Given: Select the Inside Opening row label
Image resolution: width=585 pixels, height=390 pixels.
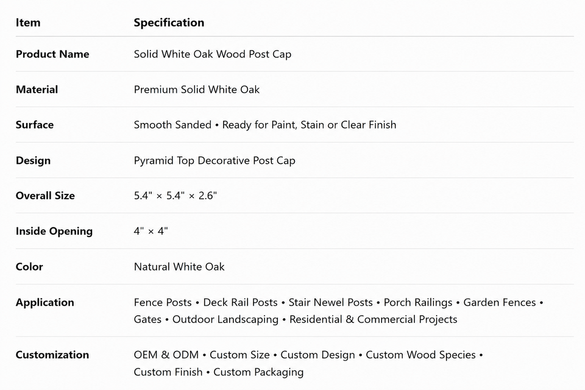Looking at the screenshot, I should pyautogui.click(x=54, y=232).
